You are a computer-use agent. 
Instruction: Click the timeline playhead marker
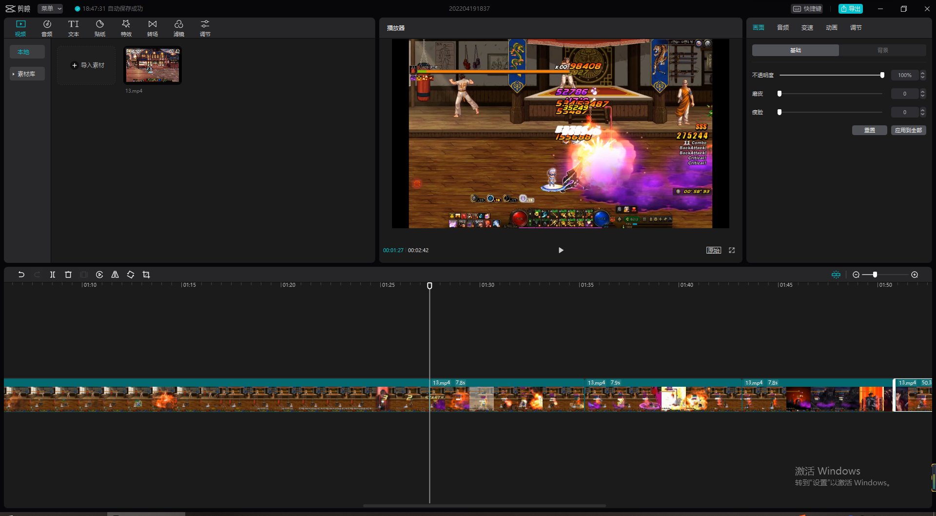click(429, 286)
